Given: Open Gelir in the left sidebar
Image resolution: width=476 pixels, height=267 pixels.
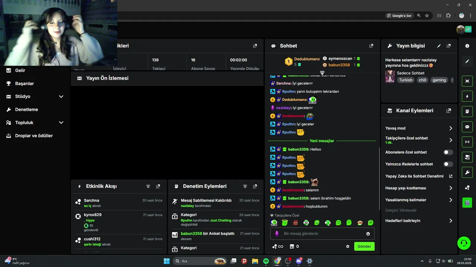Looking at the screenshot, I should click(x=20, y=70).
